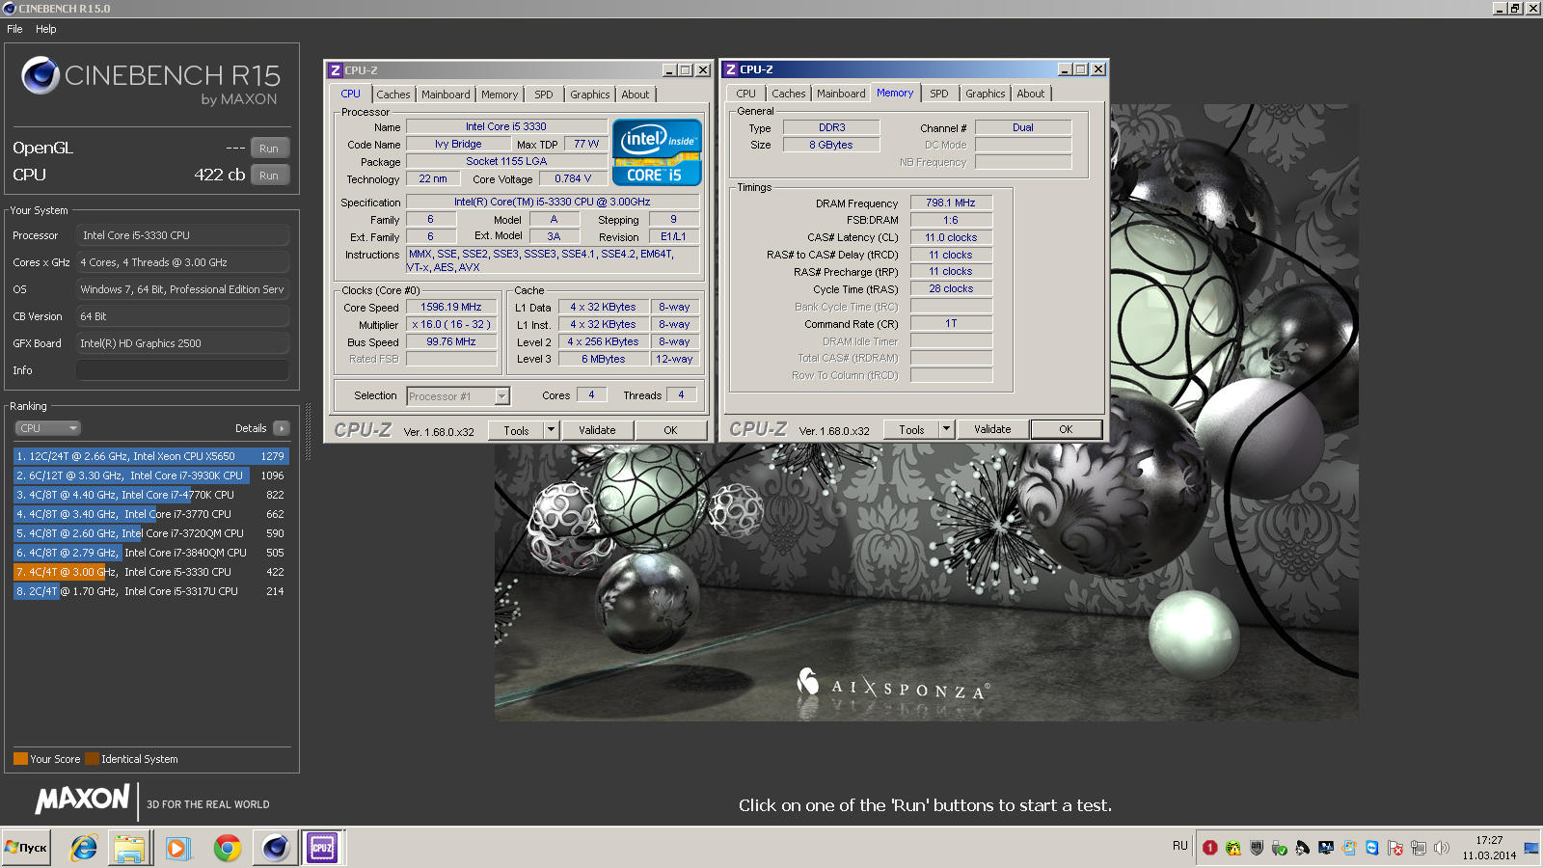
Task: Switch to the Caches tab in the left CPU-Z window
Action: (x=393, y=95)
